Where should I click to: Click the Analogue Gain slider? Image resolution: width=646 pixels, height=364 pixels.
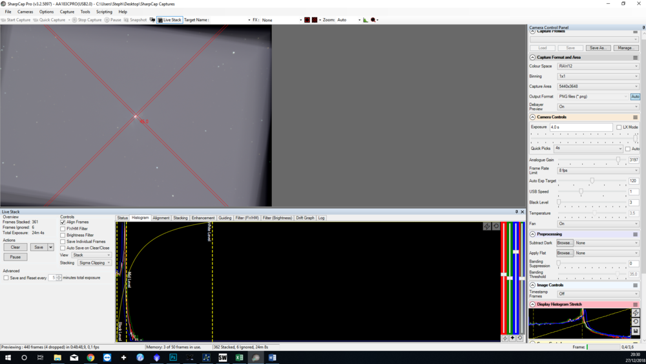tap(592, 160)
